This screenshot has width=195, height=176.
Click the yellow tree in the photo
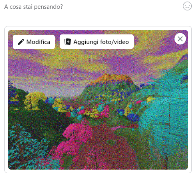[x=34, y=100]
